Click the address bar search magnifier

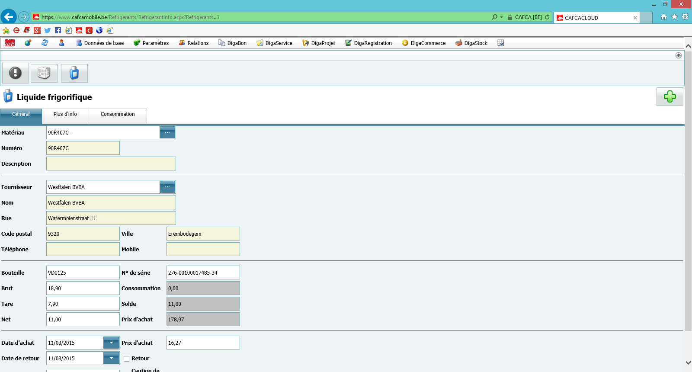coord(494,17)
